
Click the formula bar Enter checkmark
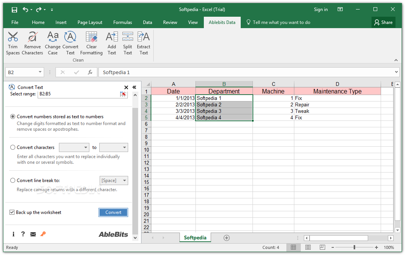76,72
